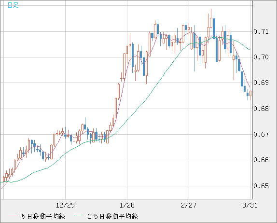Click the green 25-day average legend line
The image size is (277, 223).
point(79,216)
